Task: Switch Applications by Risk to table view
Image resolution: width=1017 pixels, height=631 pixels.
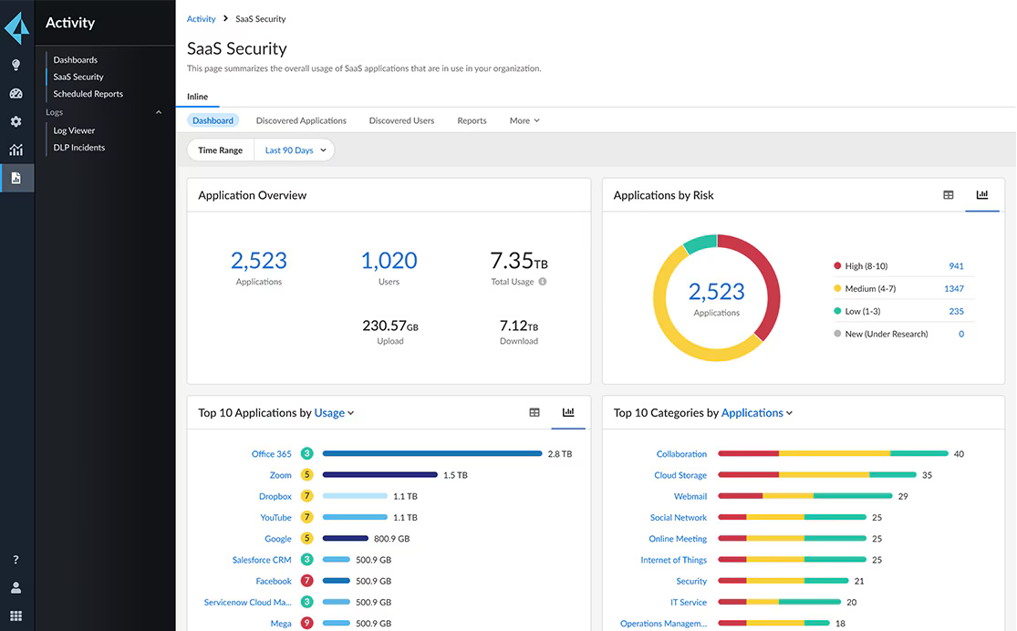Action: tap(949, 195)
